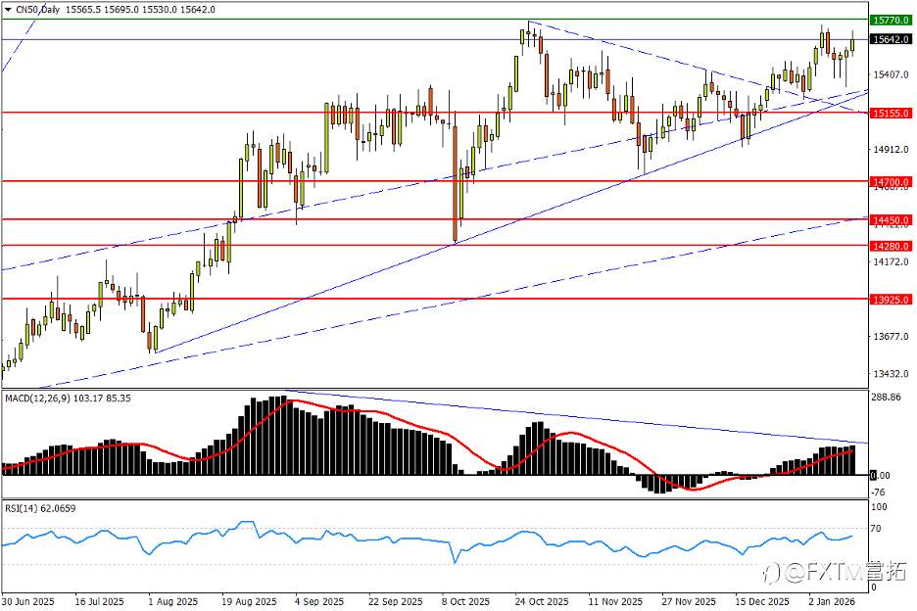Click the 11 Nov 2025 date label
This screenshot has height=611, width=917.
click(x=615, y=601)
